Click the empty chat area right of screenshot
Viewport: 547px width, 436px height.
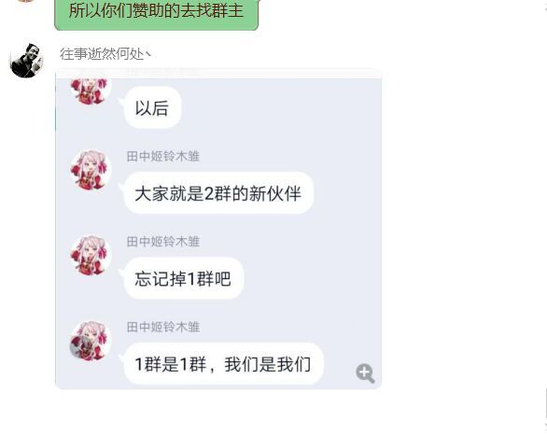click(460, 229)
